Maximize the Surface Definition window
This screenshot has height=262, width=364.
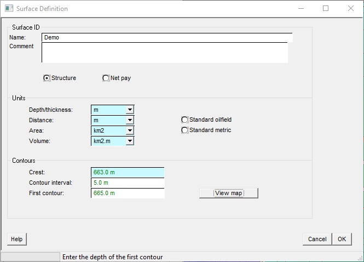coord(326,9)
